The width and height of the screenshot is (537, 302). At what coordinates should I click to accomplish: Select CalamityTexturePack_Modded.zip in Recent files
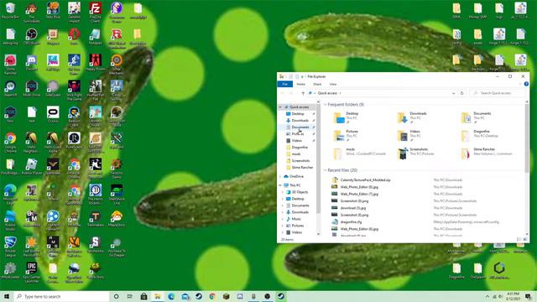click(x=362, y=180)
